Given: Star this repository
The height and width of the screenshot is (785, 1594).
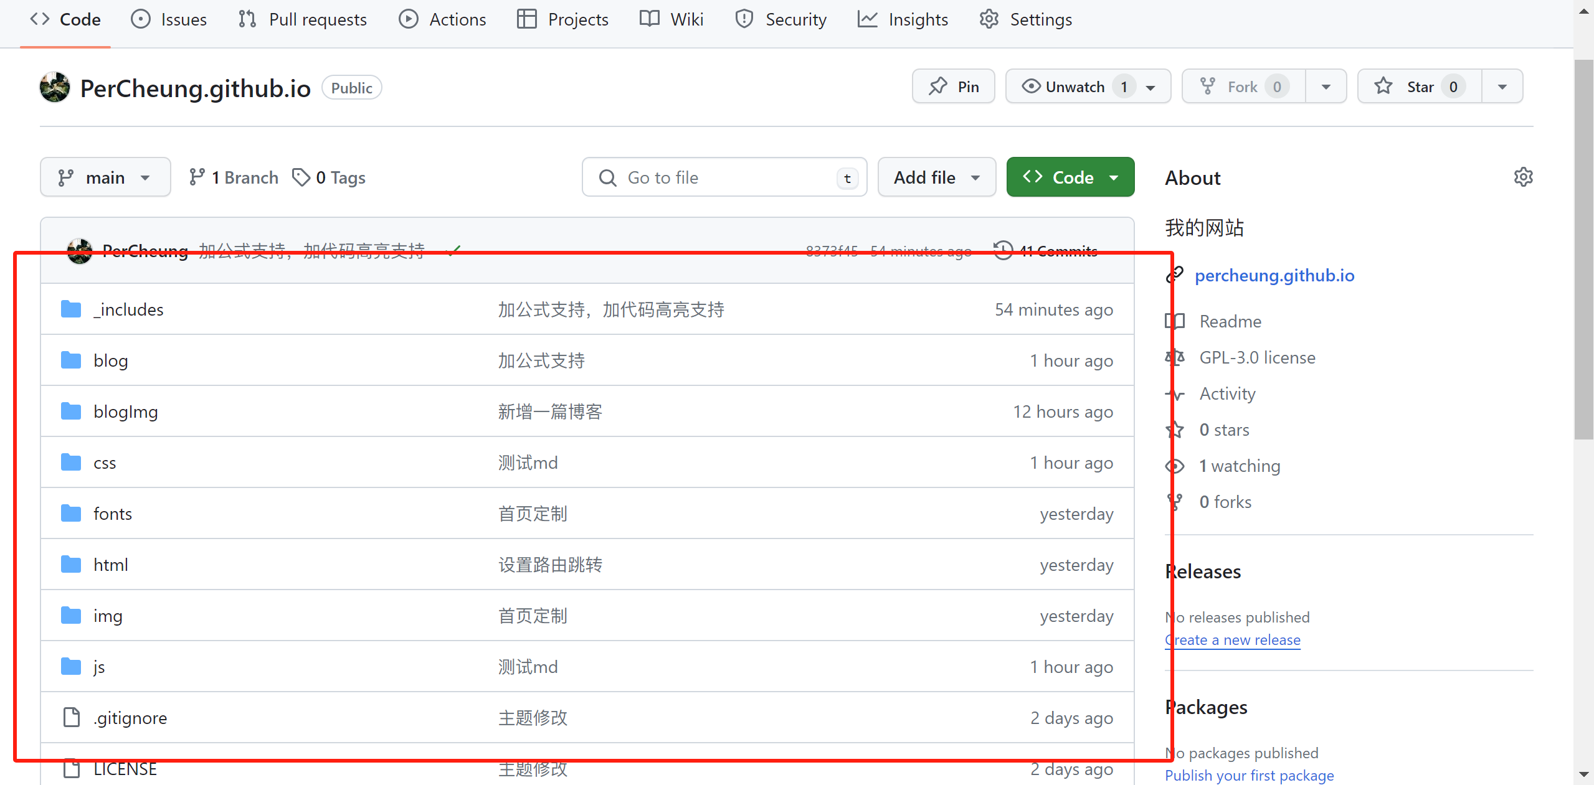Looking at the screenshot, I should [x=1420, y=87].
